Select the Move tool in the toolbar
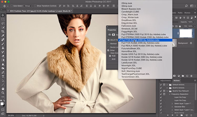This screenshot has width=197, height=117. (3, 15)
